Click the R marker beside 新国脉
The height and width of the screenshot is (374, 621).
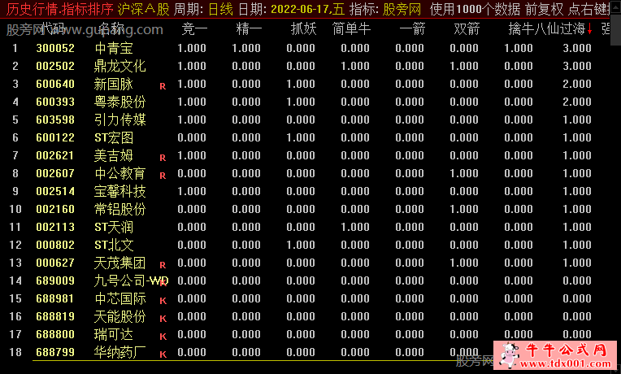(163, 85)
